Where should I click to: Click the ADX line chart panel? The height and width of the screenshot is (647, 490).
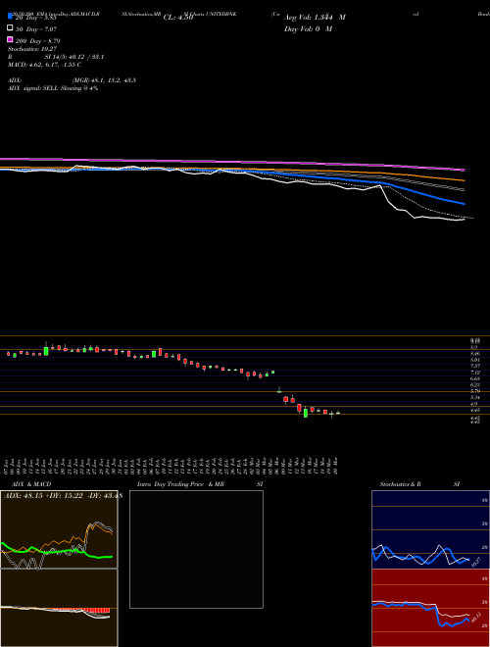click(x=59, y=529)
